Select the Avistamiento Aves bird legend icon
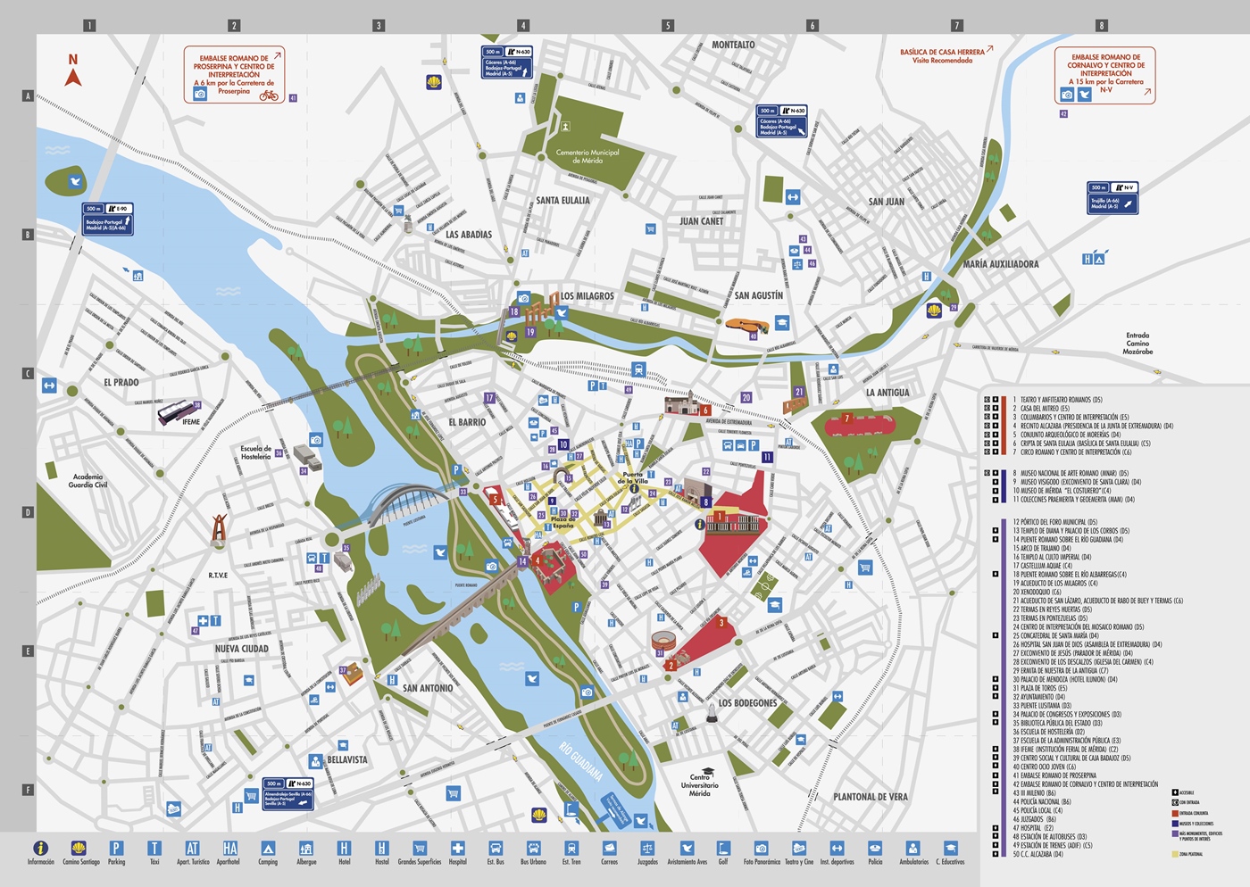1250x887 pixels. click(x=687, y=848)
